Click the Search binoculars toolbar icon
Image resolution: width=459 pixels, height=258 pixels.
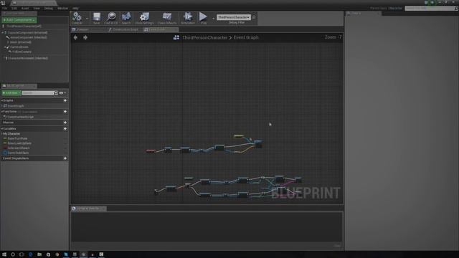click(126, 16)
